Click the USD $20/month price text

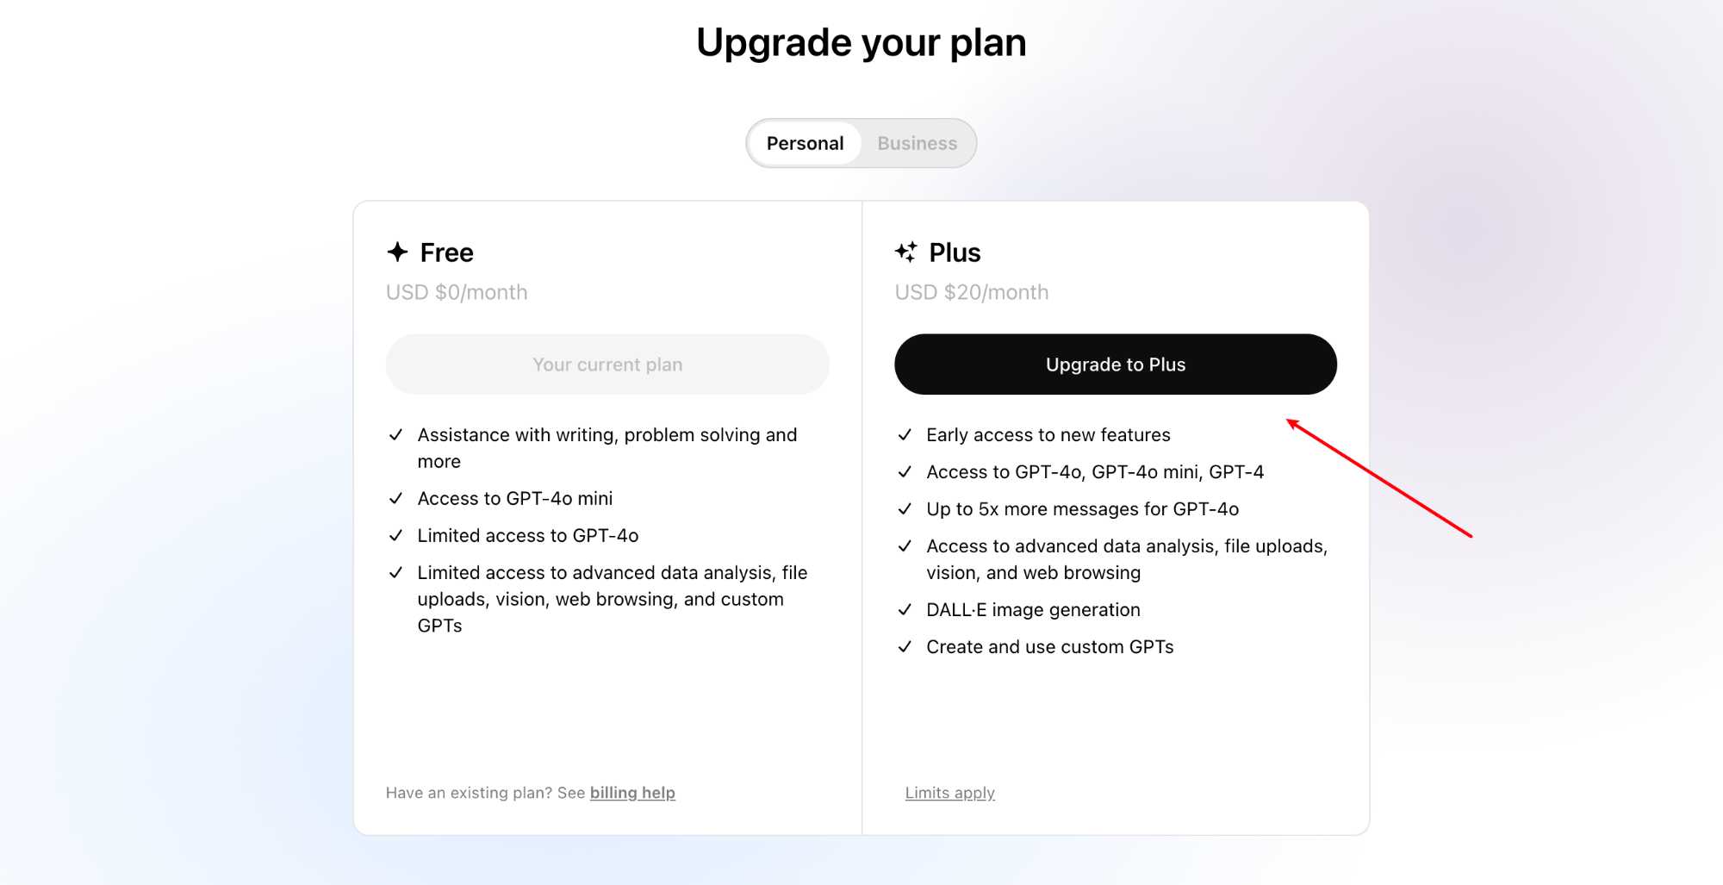(972, 292)
